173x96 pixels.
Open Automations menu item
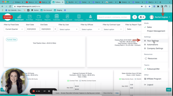pos(155,45)
